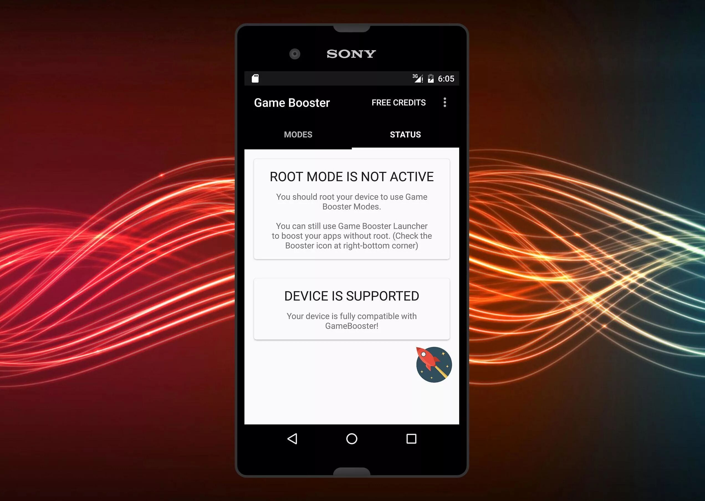Expand the ROOT MODE IS NOT ACTIVE section

pyautogui.click(x=352, y=176)
